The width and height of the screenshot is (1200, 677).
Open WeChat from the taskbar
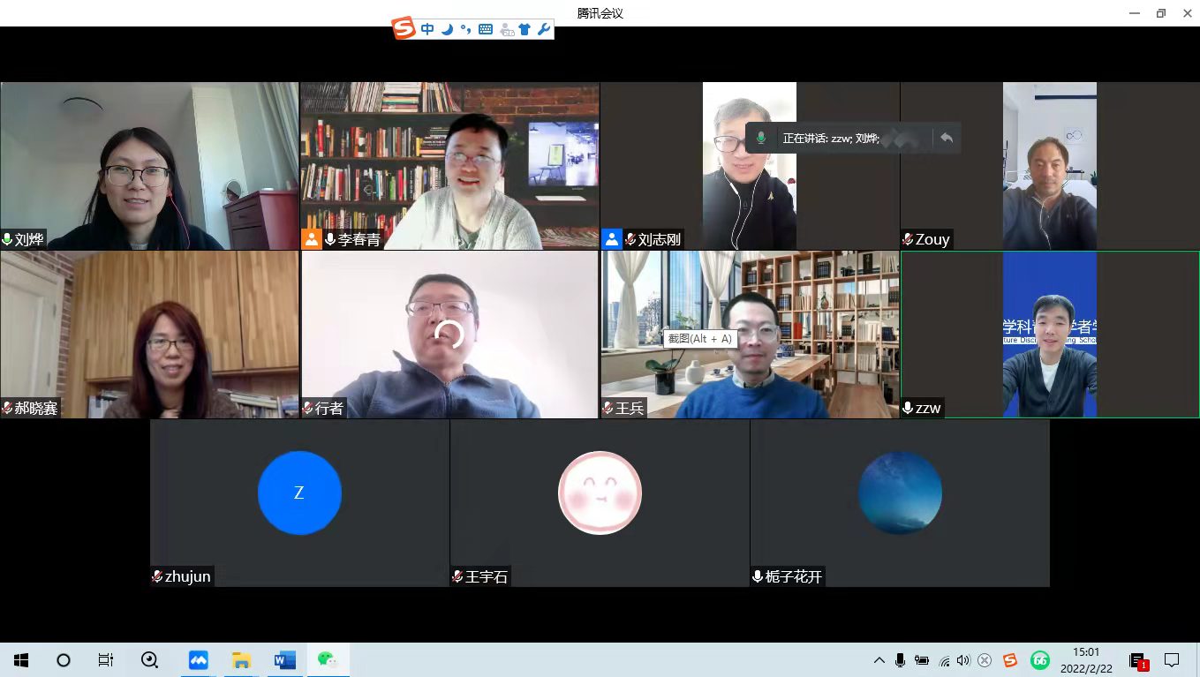[328, 660]
